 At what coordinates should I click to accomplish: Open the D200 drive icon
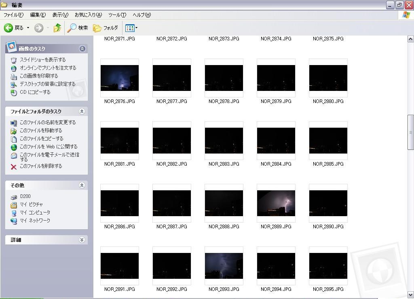(x=14, y=197)
